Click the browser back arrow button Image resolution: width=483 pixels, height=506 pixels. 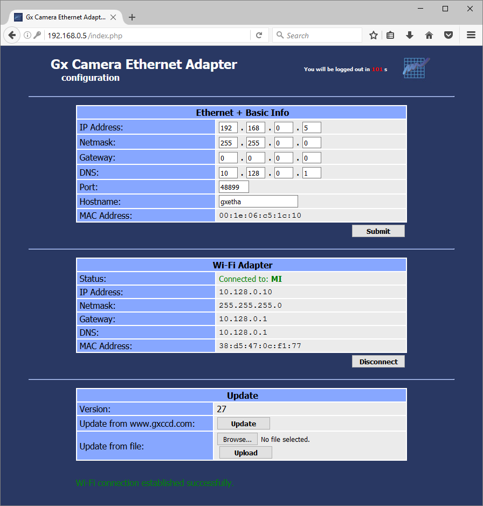pyautogui.click(x=12, y=35)
